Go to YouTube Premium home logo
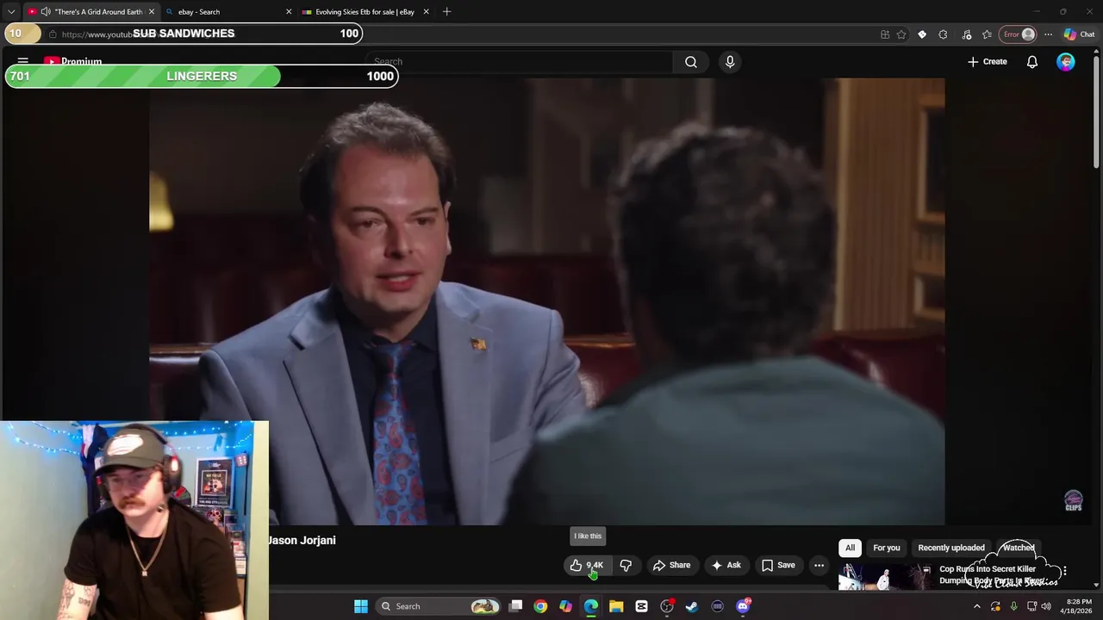Screen dimensions: 1103x620 73,61
